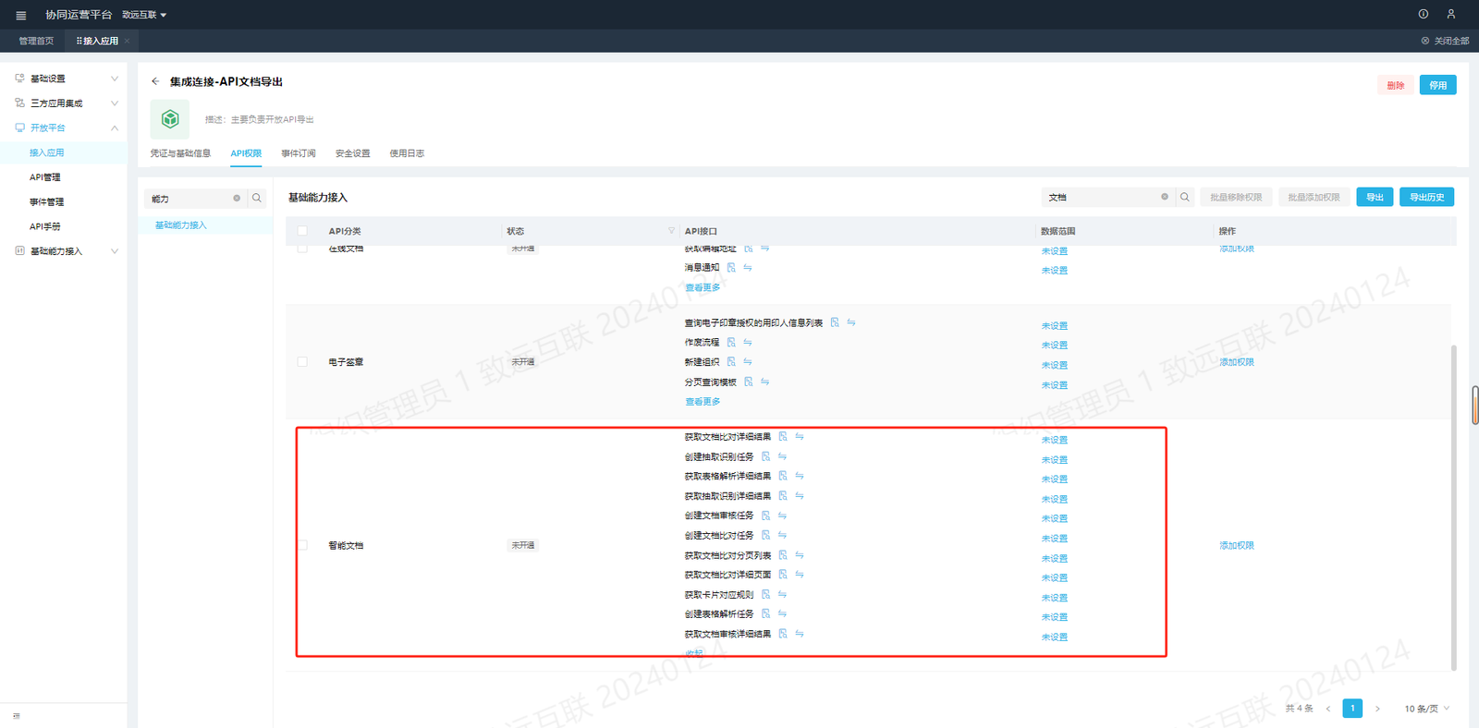Open the user account icon
The image size is (1479, 728).
1451,14
